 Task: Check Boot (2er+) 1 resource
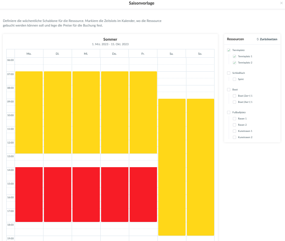click(234, 95)
